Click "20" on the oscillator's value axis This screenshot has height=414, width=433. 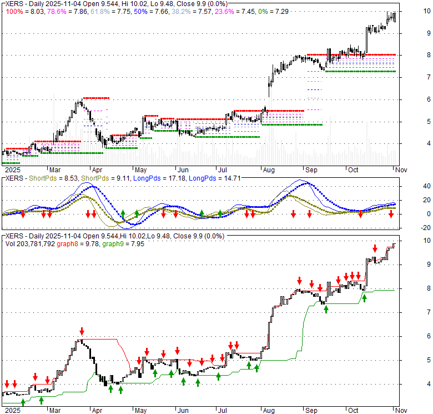tap(427, 200)
